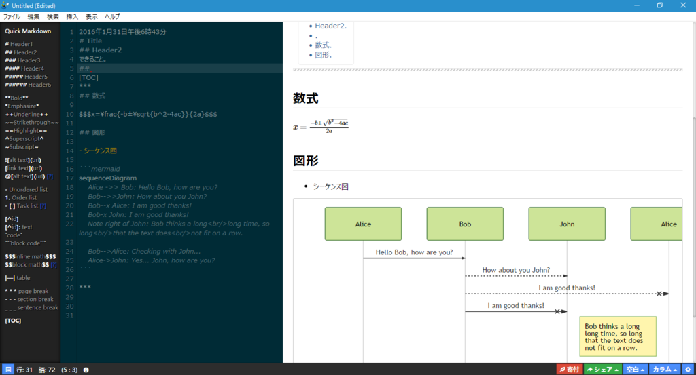Click editor line 6 containing [TOC]
This screenshot has height=375, width=696.
tap(179, 77)
